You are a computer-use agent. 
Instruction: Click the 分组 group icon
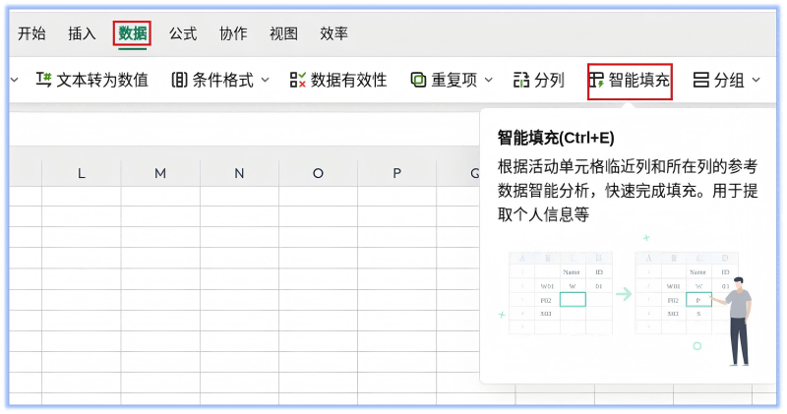(701, 81)
